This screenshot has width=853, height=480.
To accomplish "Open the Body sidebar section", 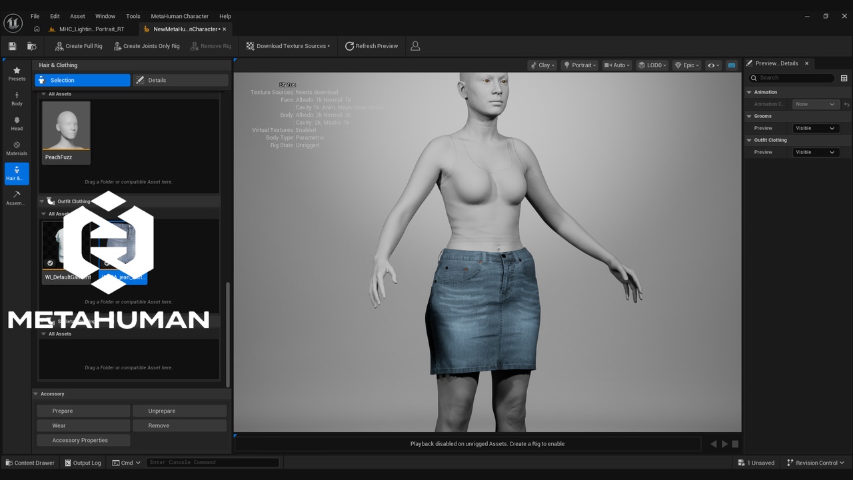I will coord(17,99).
